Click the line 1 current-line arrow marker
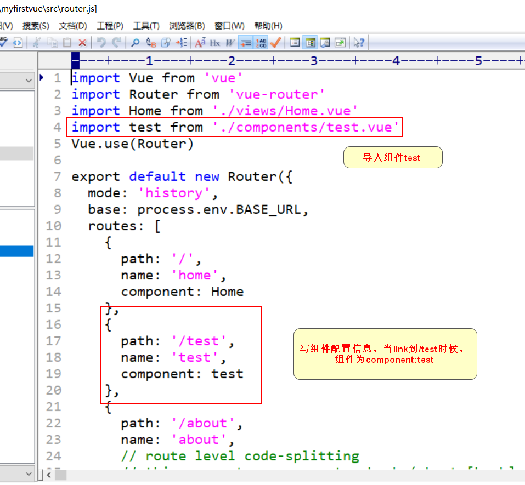 (x=42, y=78)
